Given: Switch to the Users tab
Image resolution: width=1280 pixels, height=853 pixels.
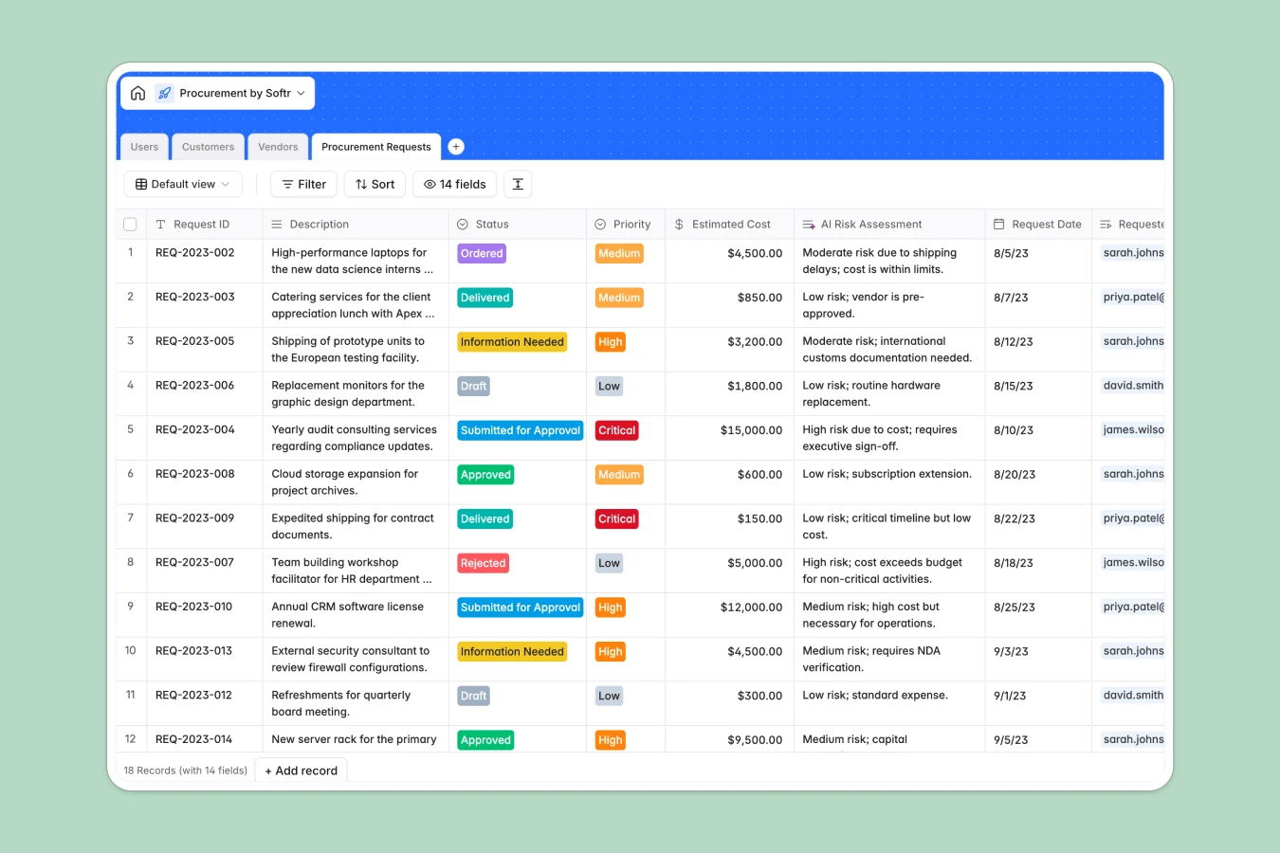Looking at the screenshot, I should (x=144, y=147).
